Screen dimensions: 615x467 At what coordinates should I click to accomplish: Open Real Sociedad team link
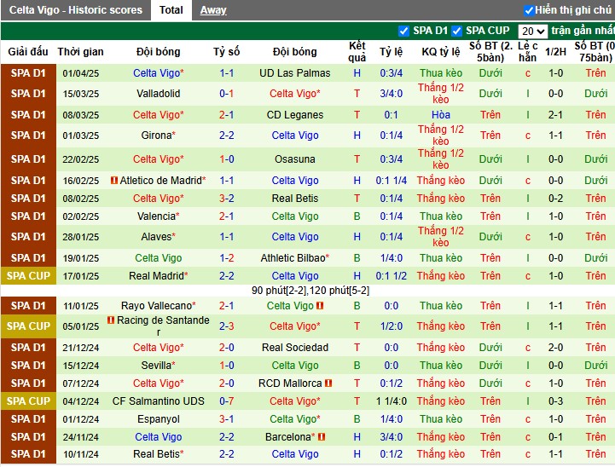point(295,348)
